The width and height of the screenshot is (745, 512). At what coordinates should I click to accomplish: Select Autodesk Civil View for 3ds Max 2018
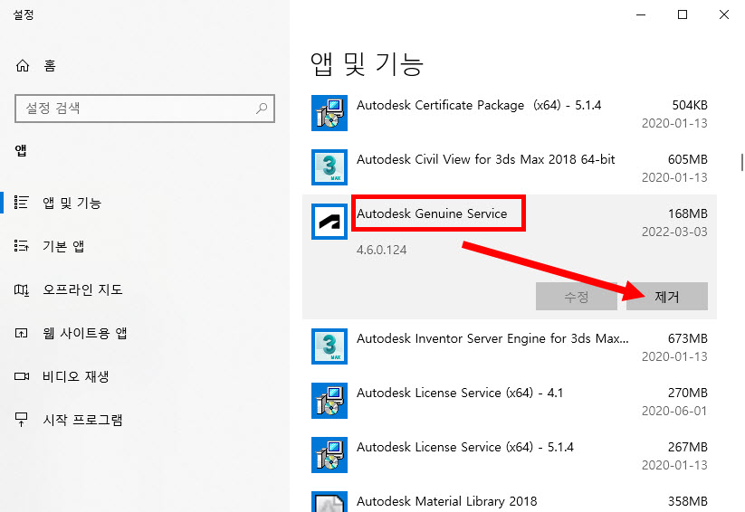(x=485, y=159)
